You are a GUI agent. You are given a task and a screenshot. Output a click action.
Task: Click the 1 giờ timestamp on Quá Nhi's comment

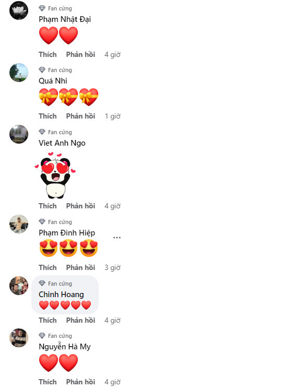point(113,116)
